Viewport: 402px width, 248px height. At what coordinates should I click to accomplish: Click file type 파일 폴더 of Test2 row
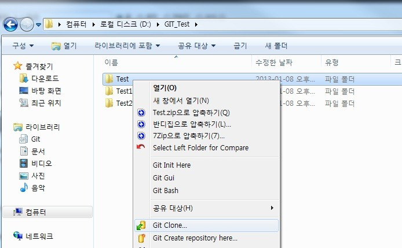(339, 103)
